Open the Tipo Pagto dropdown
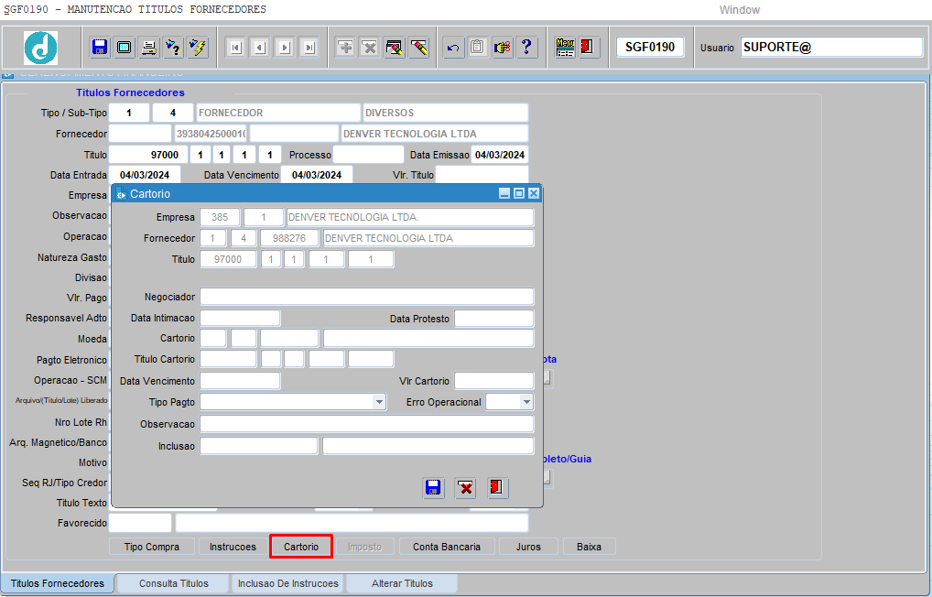932x597 pixels. tap(379, 402)
